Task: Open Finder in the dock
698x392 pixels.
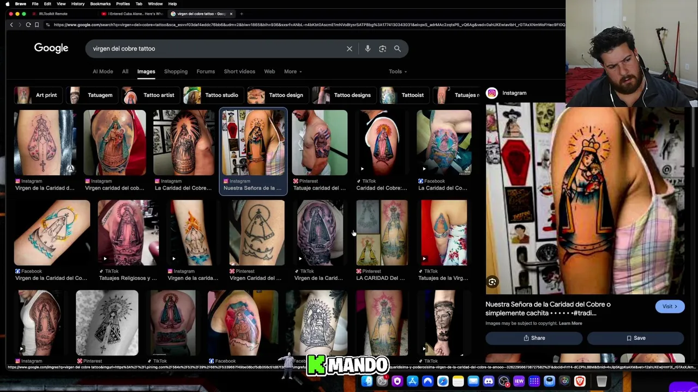Action: pyautogui.click(x=367, y=382)
